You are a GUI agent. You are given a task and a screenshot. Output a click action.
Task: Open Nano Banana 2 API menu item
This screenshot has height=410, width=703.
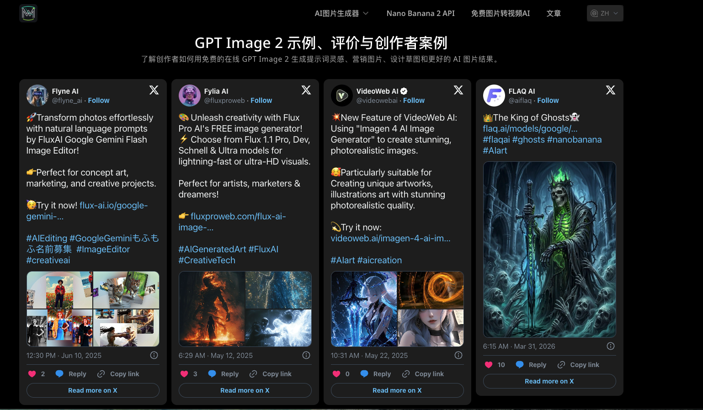tap(421, 13)
